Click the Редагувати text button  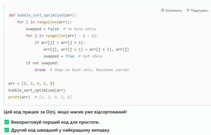tap(200, 11)
